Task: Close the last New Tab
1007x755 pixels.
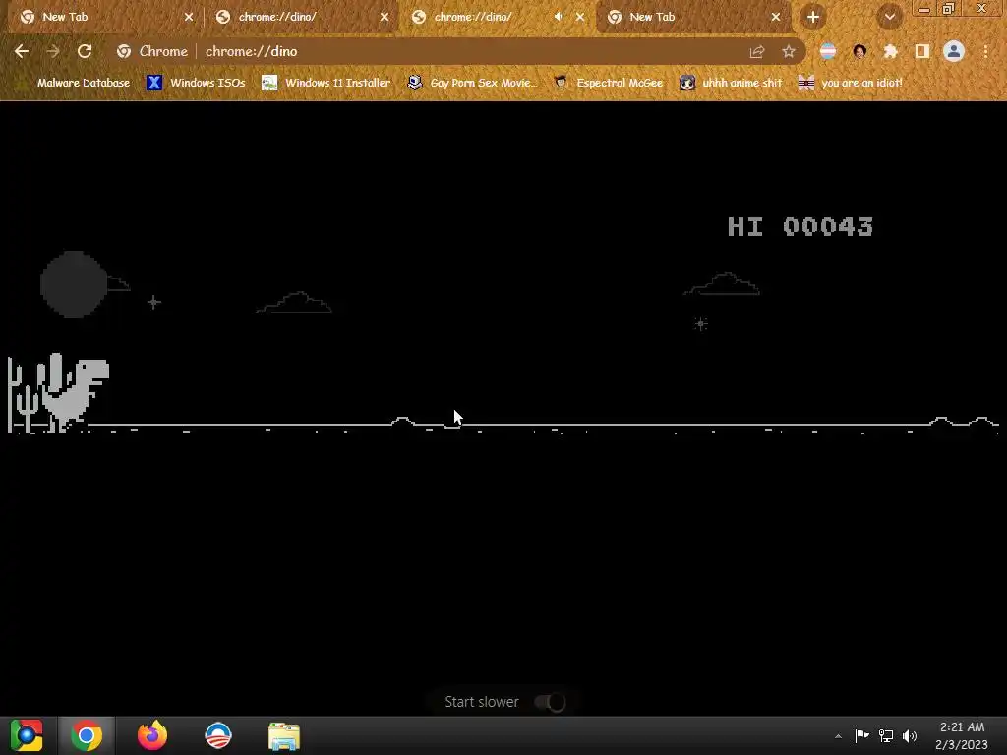Action: (x=776, y=17)
